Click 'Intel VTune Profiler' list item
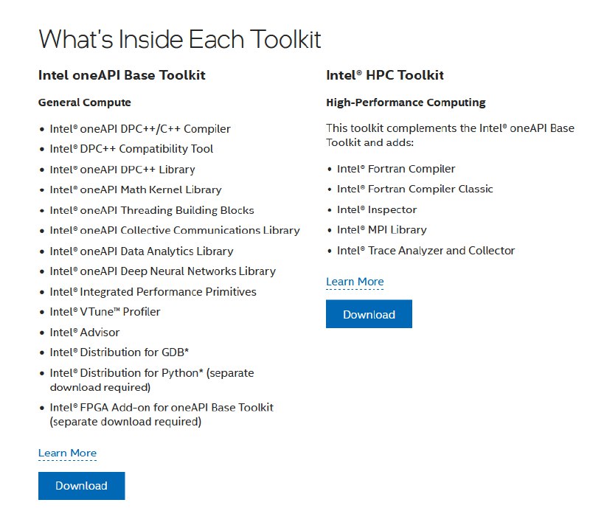The width and height of the screenshot is (590, 511). [105, 312]
